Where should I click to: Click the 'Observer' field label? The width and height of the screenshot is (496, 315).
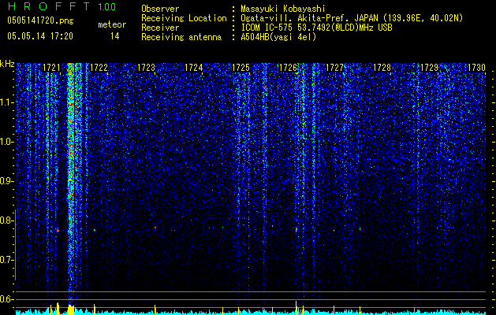[x=160, y=9]
